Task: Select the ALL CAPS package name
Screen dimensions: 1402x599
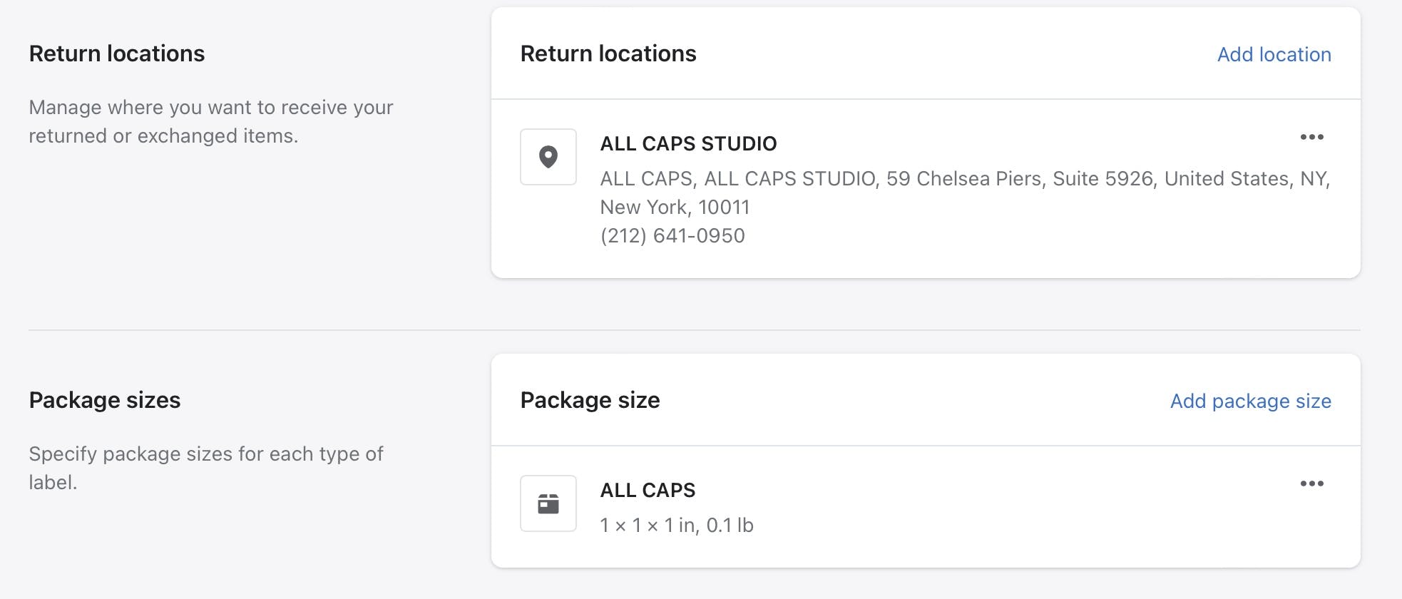Action: click(648, 490)
